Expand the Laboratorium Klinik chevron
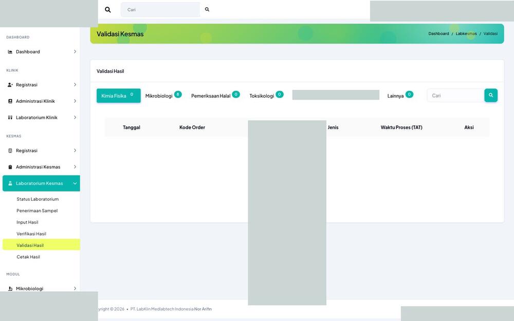Viewport: 514px width, 321px height. 75,118
